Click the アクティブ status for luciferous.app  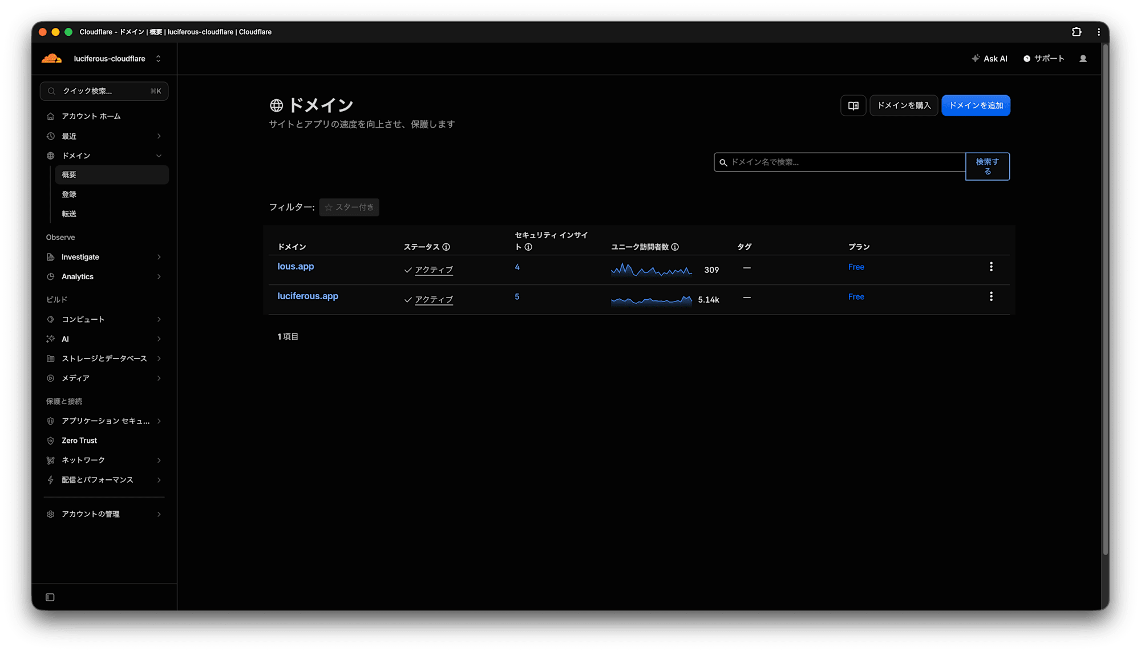pos(434,299)
